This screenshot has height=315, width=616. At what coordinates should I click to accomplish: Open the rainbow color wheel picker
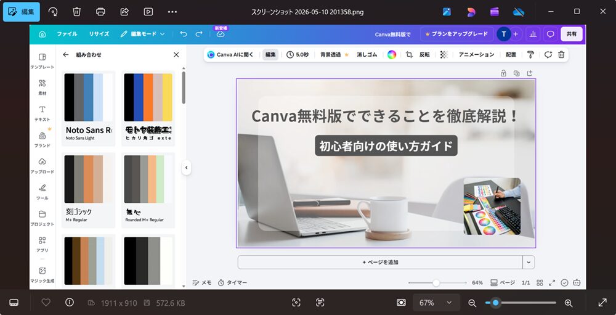tap(392, 55)
